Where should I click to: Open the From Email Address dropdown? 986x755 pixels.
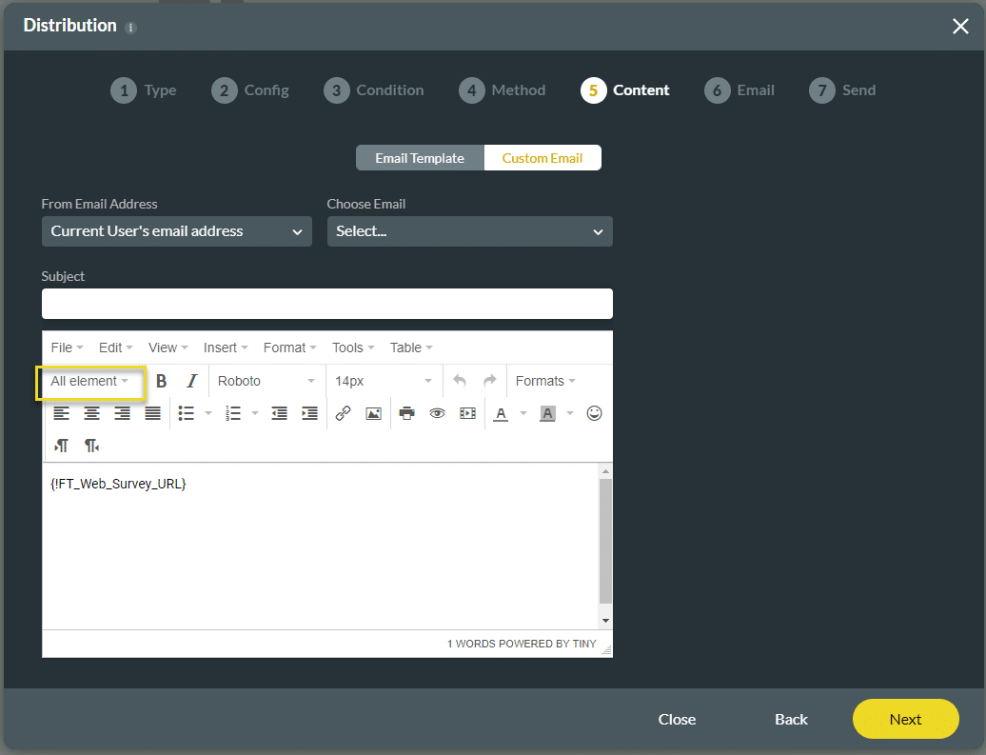coord(176,231)
